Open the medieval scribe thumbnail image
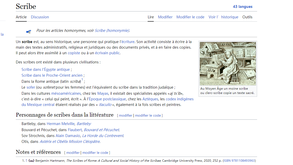293x165 pixels. point(228,64)
